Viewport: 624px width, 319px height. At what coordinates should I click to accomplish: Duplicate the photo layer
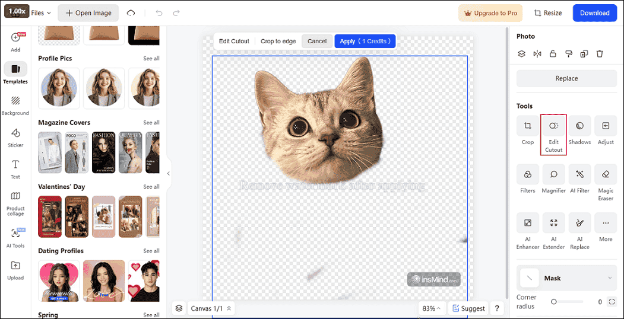coord(584,53)
